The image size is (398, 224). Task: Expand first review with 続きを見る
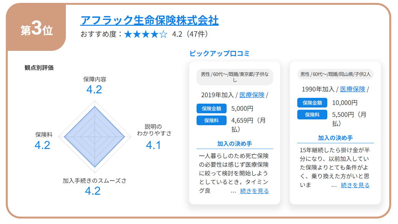254,191
